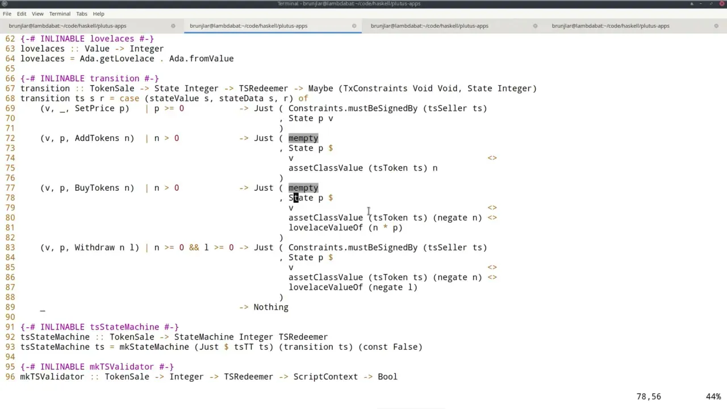Switch to the third terminal tab

429,26
